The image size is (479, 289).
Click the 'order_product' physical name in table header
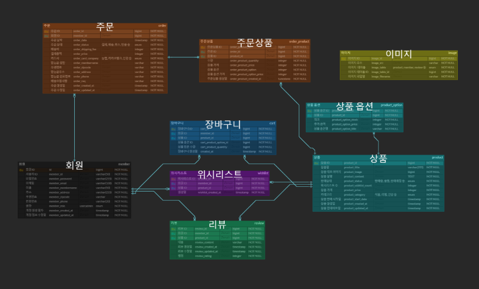pyautogui.click(x=299, y=42)
